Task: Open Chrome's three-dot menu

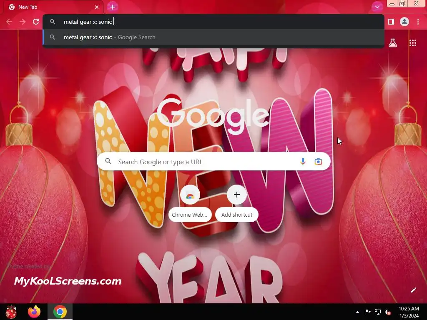Action: [418, 22]
